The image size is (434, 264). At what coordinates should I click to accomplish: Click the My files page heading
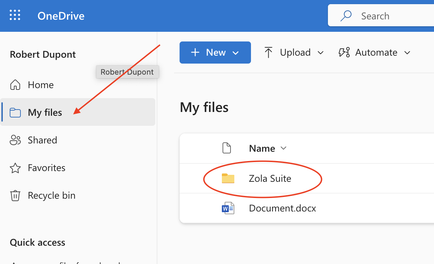pyautogui.click(x=204, y=107)
